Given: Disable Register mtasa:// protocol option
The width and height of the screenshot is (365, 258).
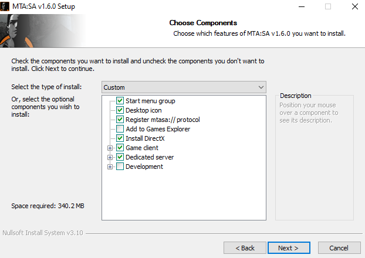Looking at the screenshot, I should point(120,120).
